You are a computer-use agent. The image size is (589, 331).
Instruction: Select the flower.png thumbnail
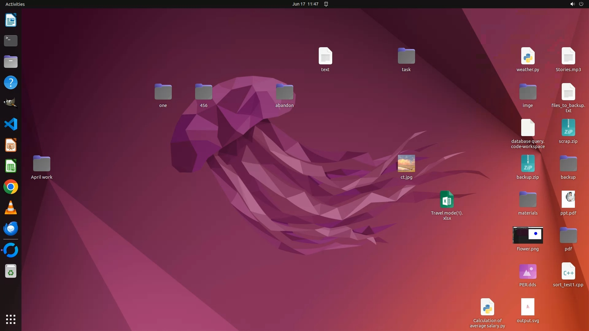click(528, 235)
